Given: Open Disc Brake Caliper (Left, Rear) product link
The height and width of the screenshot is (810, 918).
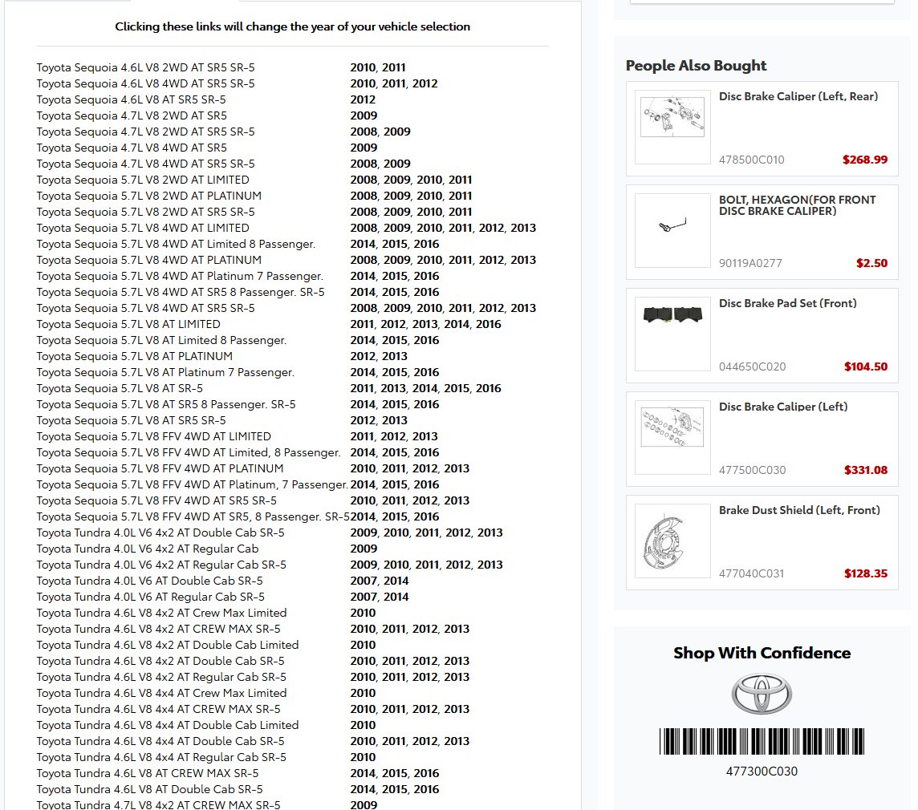Looking at the screenshot, I should tap(798, 96).
